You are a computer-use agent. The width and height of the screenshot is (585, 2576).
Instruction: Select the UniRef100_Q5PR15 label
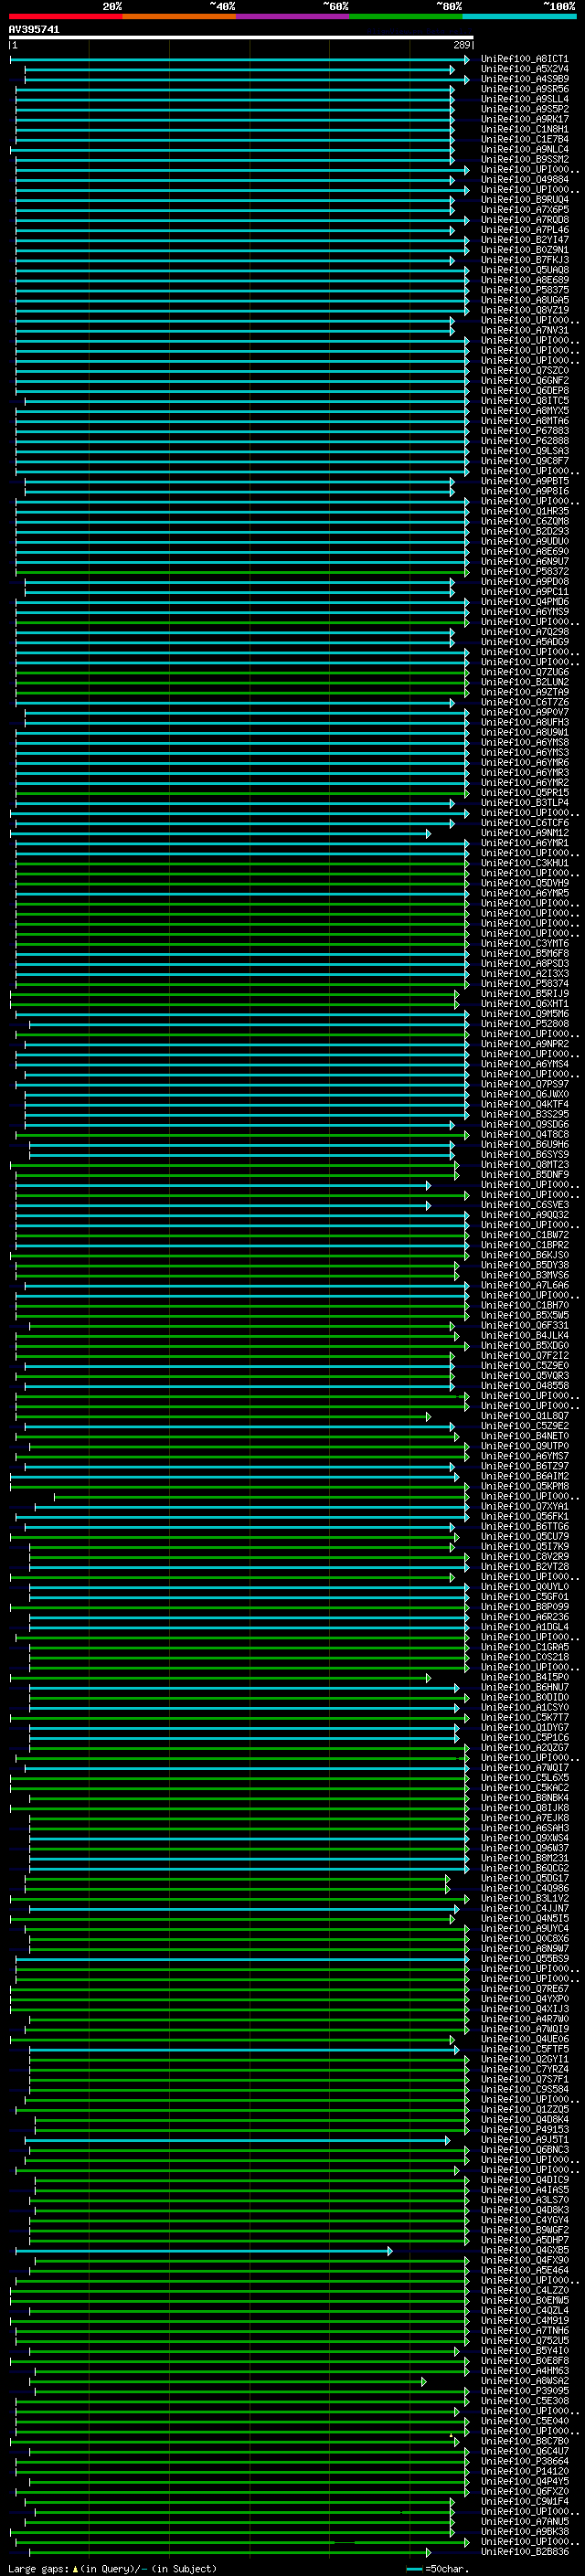(525, 793)
